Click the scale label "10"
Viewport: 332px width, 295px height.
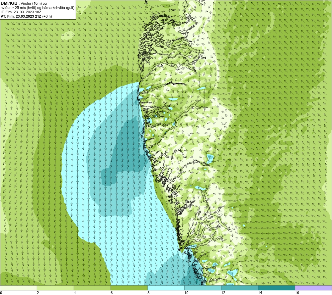point(186,293)
